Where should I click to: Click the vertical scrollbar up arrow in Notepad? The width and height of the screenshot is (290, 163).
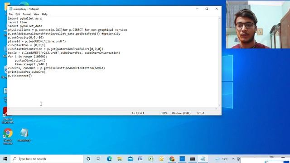point(219,18)
